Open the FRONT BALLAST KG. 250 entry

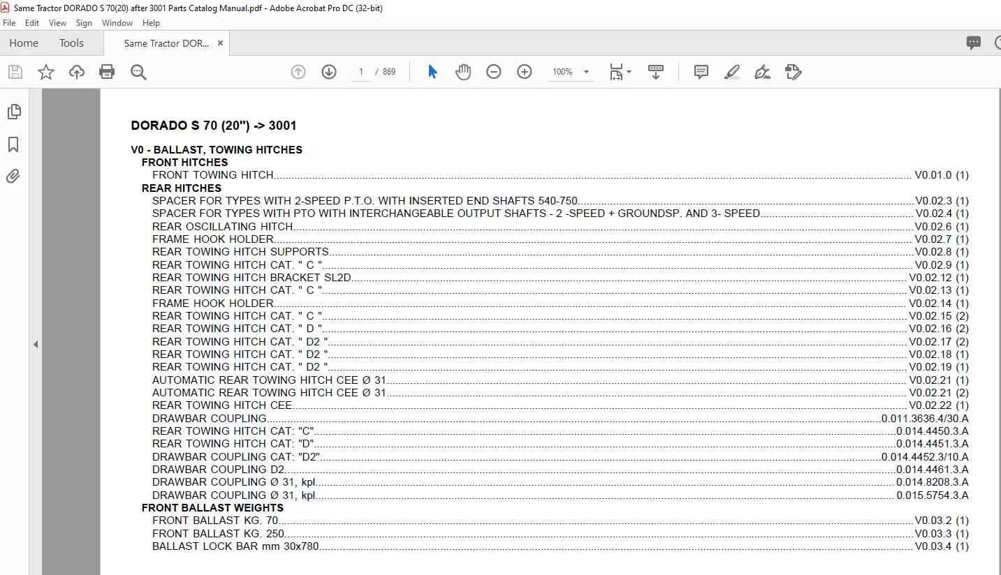click(x=219, y=533)
